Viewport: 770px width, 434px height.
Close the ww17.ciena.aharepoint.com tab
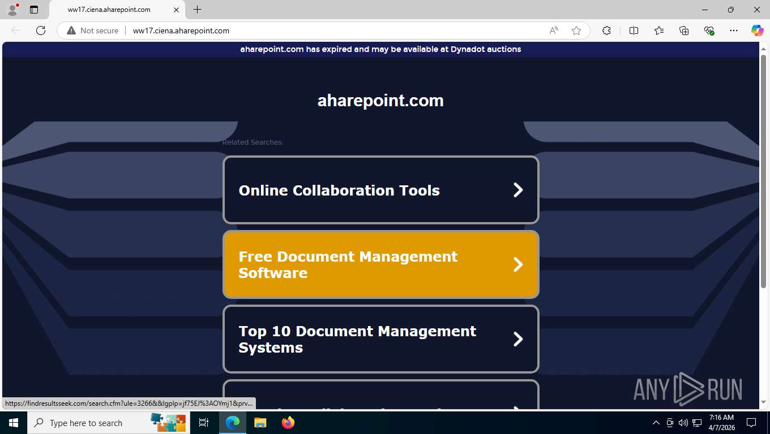176,10
